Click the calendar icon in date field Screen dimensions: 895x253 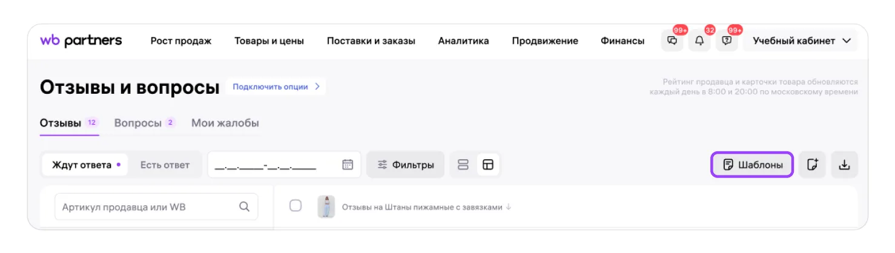348,165
